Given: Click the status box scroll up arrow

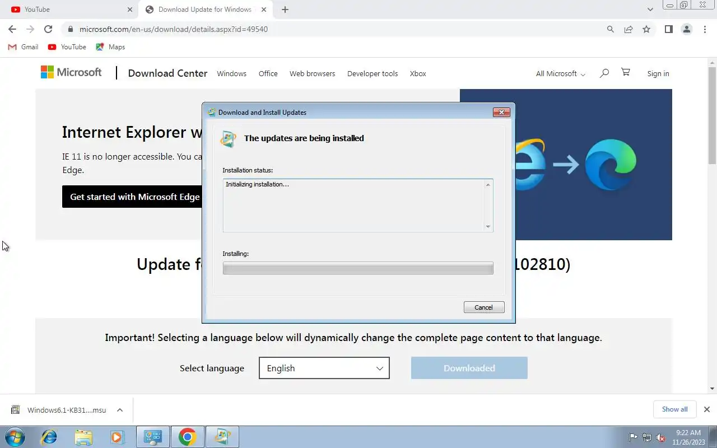Looking at the screenshot, I should click(488, 185).
